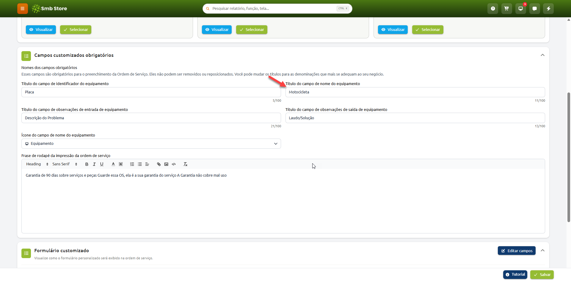Click Selecionar on the third card
This screenshot has height=281, width=571.
[x=428, y=30]
